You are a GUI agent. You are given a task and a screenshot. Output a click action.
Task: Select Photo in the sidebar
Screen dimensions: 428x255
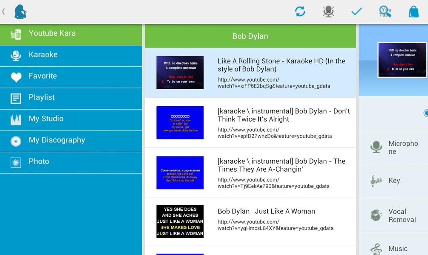pyautogui.click(x=71, y=163)
